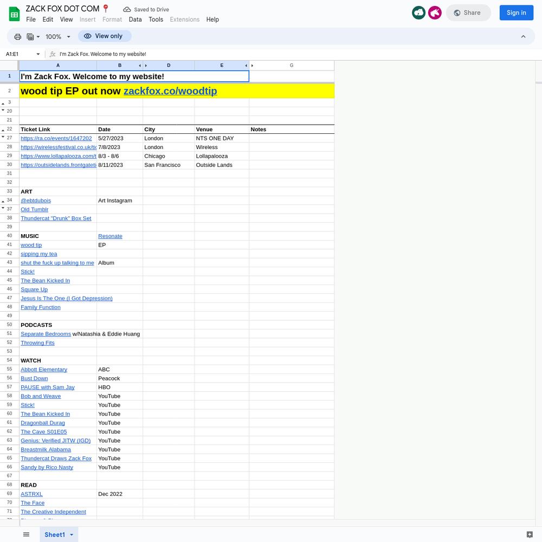Screen dimensions: 542x542
Task: Select column A header
Action: tap(58, 66)
